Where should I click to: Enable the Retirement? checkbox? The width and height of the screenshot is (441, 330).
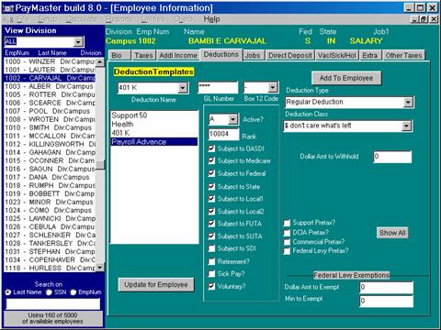tap(211, 261)
